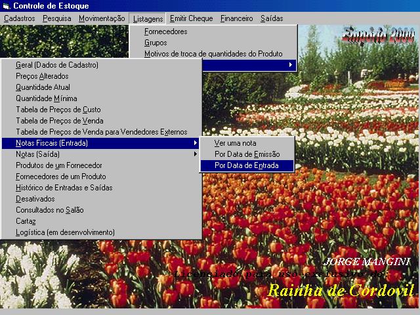Click the highlighted submenu arrow under Motivos
Screen dimensions: 420x315
point(291,65)
